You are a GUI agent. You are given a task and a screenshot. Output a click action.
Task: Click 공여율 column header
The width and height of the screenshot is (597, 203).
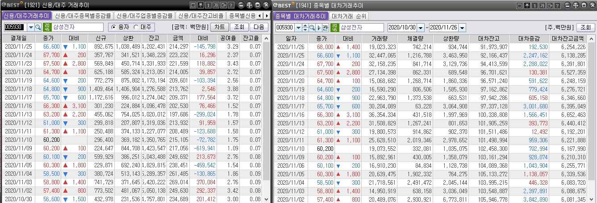coord(229,38)
